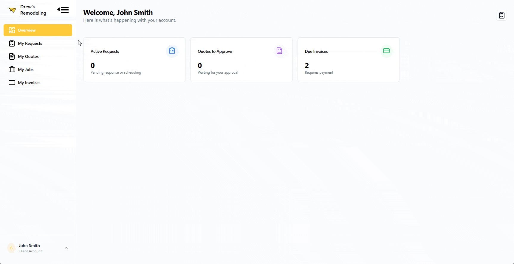
Task: Open the Active Requests card title
Action: pos(105,51)
